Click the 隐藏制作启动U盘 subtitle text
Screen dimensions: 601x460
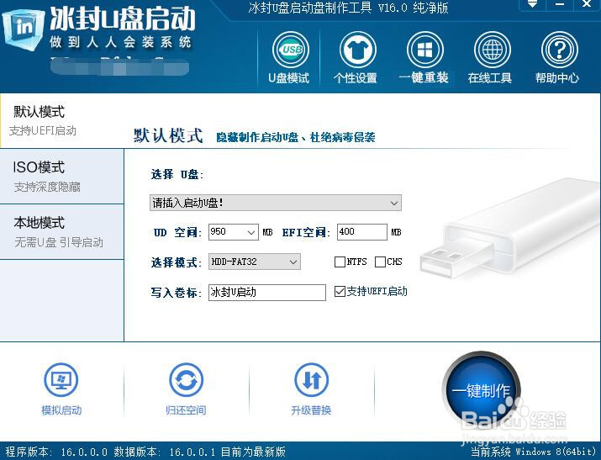click(296, 137)
